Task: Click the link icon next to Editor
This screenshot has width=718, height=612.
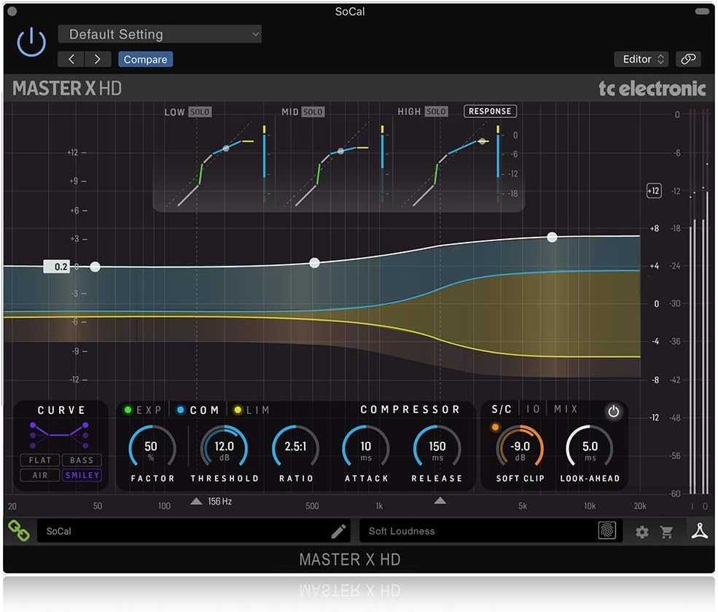Action: click(688, 59)
